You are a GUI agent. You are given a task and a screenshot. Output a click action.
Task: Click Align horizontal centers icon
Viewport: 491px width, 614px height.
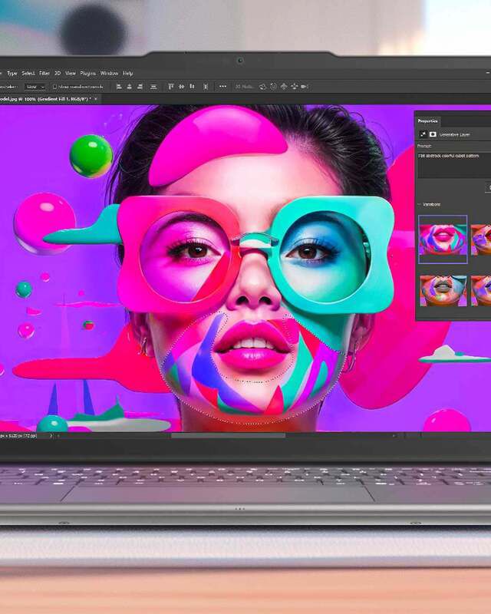pos(129,87)
